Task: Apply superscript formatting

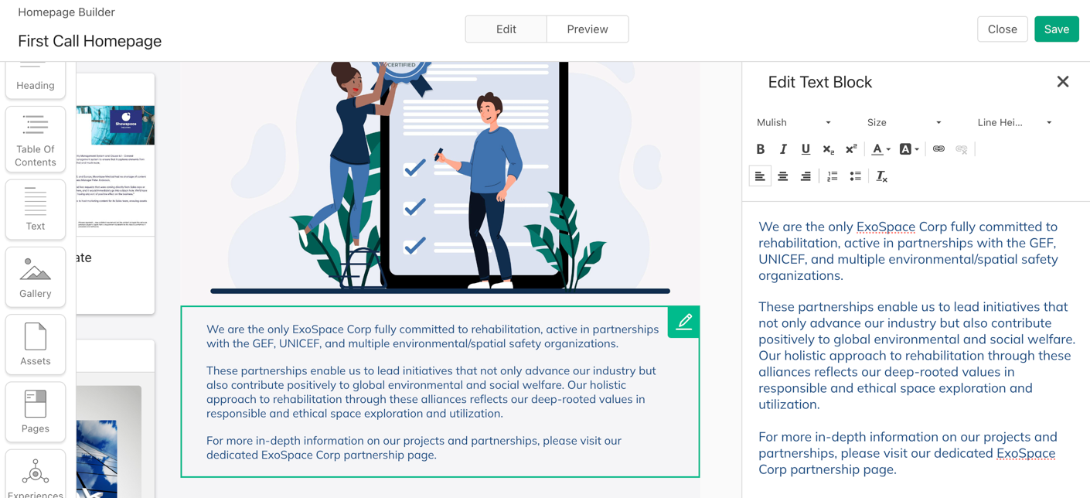Action: [851, 149]
